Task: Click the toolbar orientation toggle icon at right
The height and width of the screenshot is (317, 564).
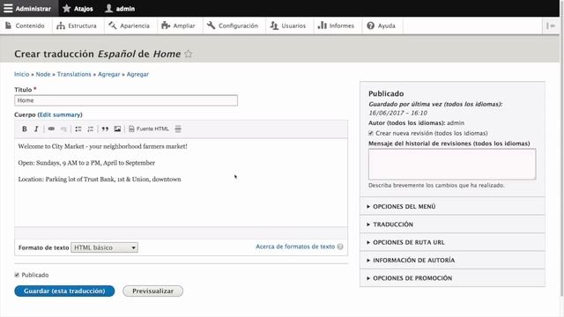Action: 550,26
